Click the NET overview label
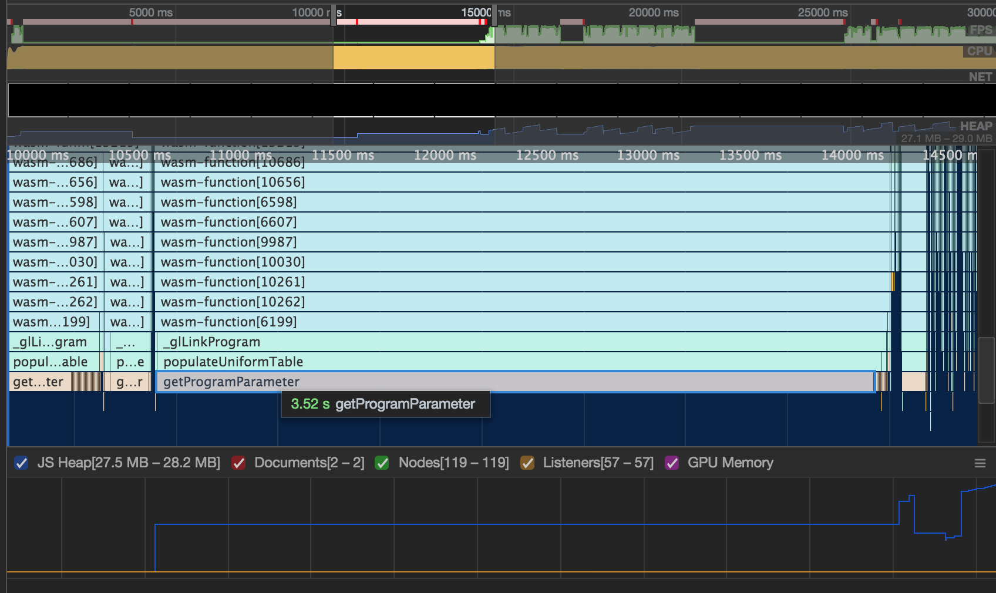 (x=981, y=77)
